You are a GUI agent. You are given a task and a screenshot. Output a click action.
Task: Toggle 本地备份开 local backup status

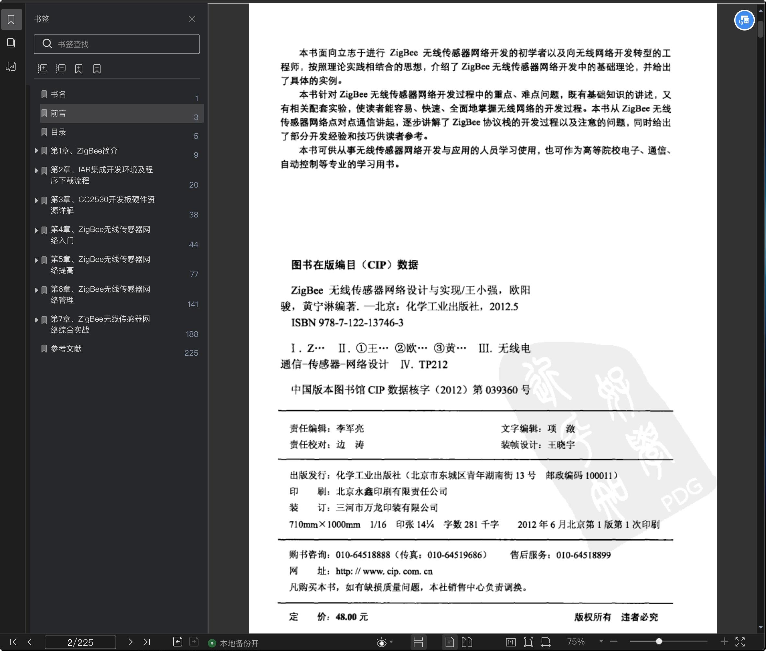233,643
